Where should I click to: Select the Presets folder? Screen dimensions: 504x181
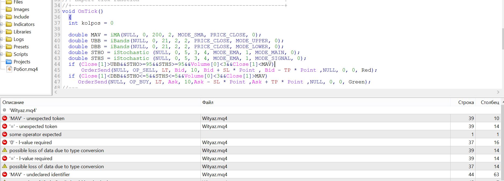click(x=21, y=47)
